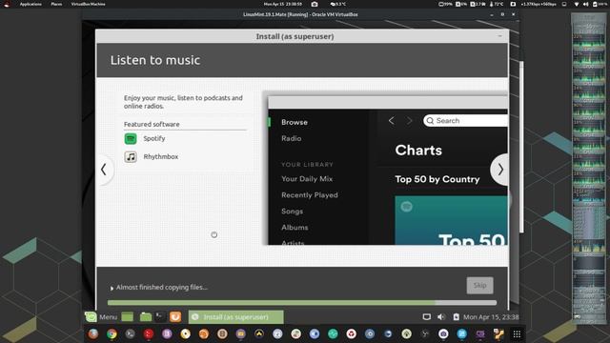
Task: Click the Top 50 chart thumbnail
Action: coord(451,220)
